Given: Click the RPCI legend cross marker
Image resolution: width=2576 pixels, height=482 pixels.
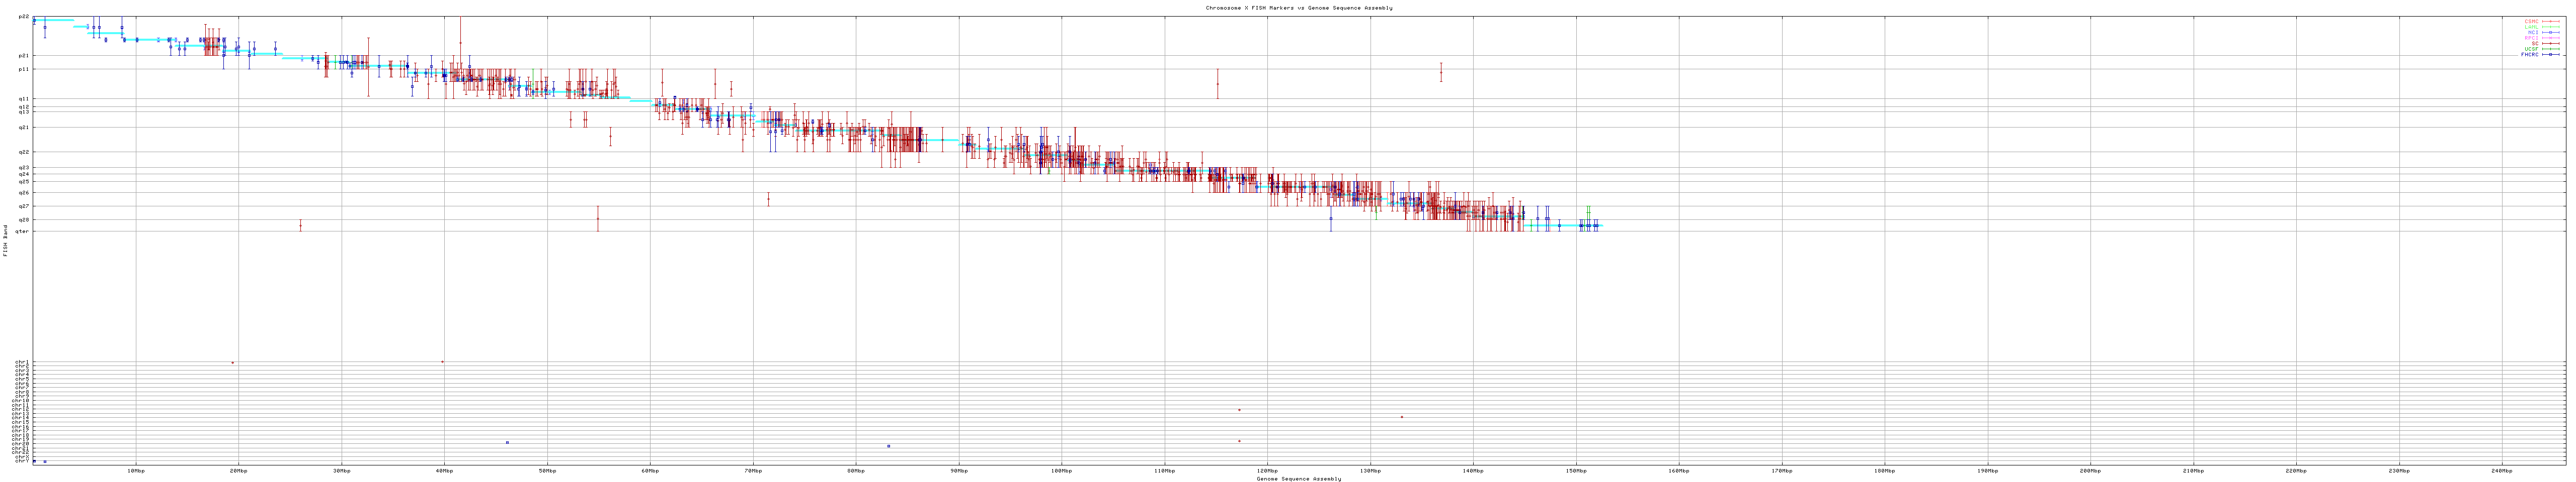Looking at the screenshot, I should (2551, 38).
